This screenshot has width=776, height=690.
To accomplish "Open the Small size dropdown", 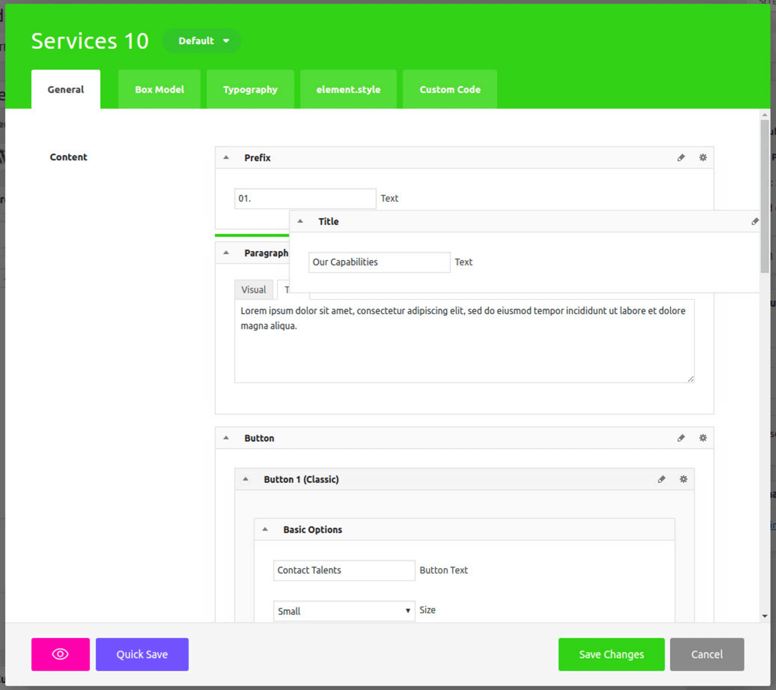I will [x=344, y=611].
